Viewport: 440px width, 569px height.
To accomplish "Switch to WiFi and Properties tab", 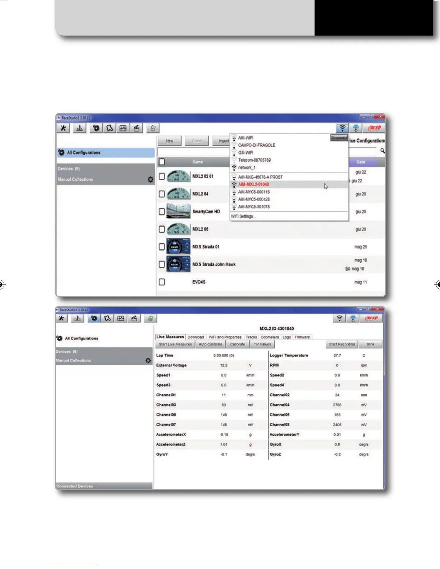I will (225, 337).
